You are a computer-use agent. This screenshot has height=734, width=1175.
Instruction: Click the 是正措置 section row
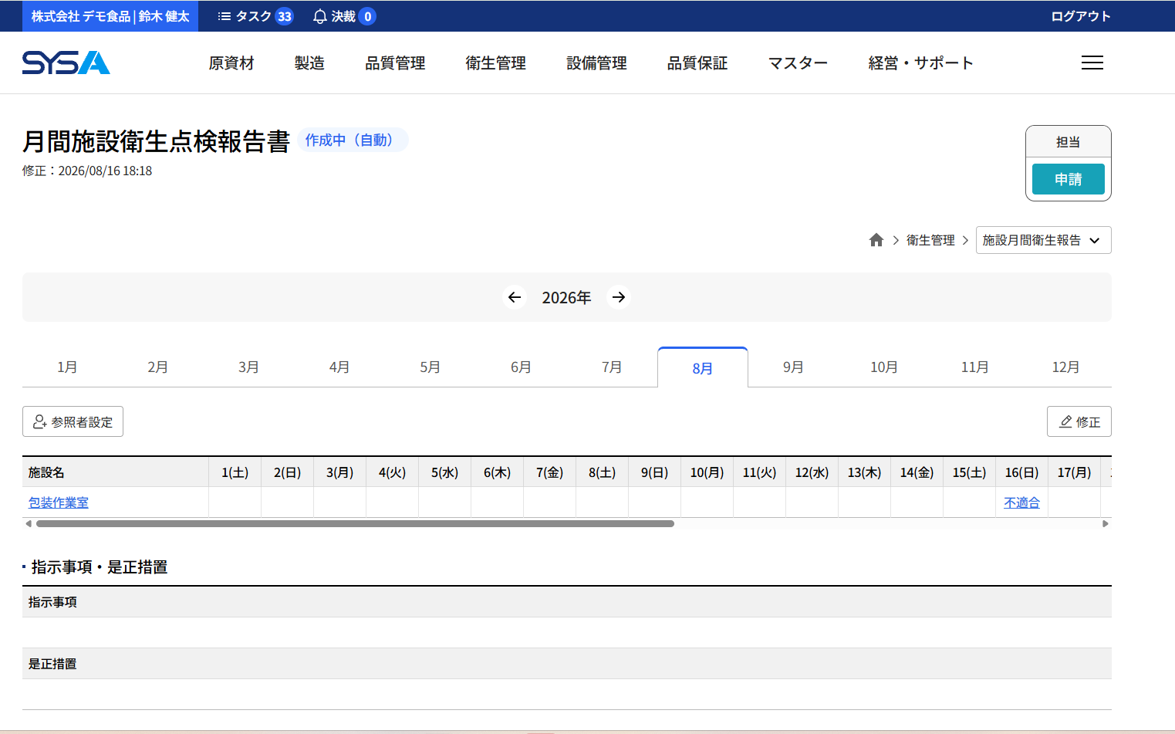pos(567,664)
